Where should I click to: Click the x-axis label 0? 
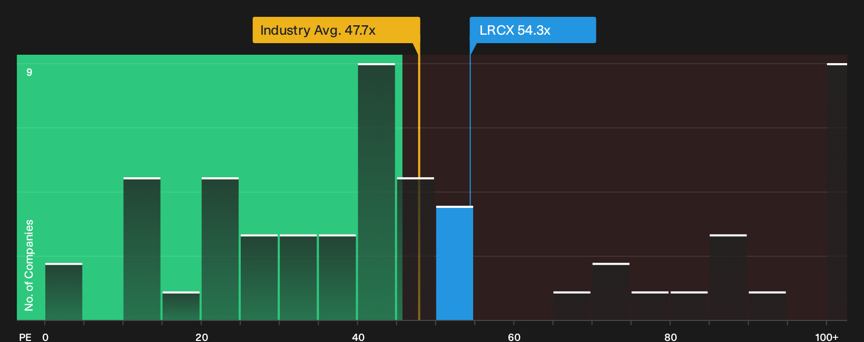pyautogui.click(x=45, y=337)
